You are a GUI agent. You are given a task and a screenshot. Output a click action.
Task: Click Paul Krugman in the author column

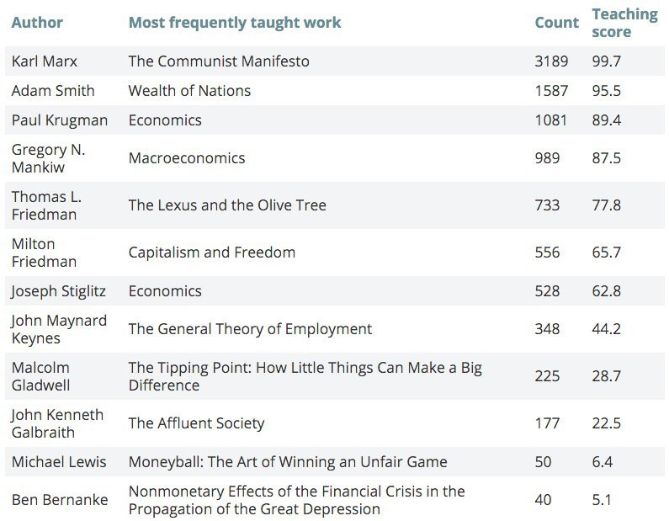coord(60,120)
